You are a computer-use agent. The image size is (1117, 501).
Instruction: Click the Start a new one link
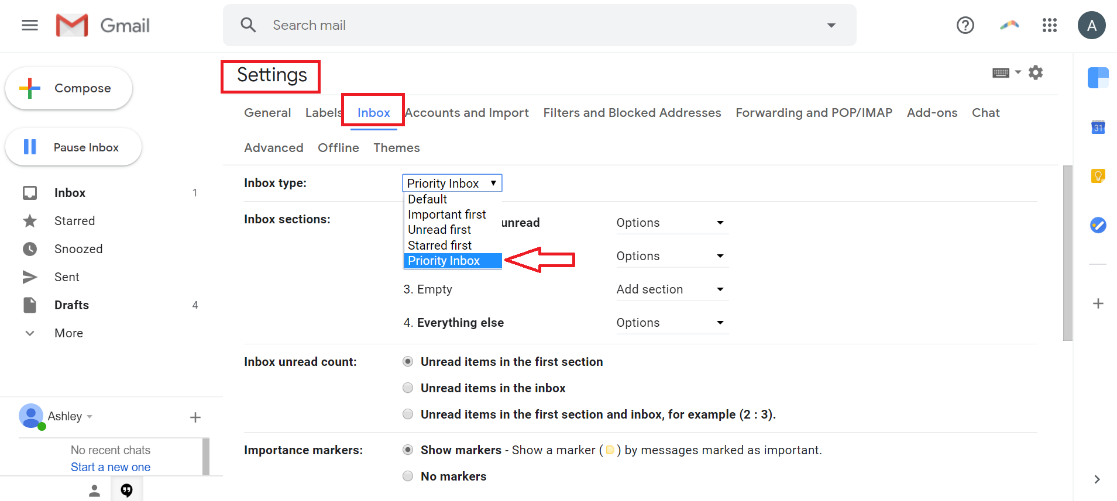point(111,467)
